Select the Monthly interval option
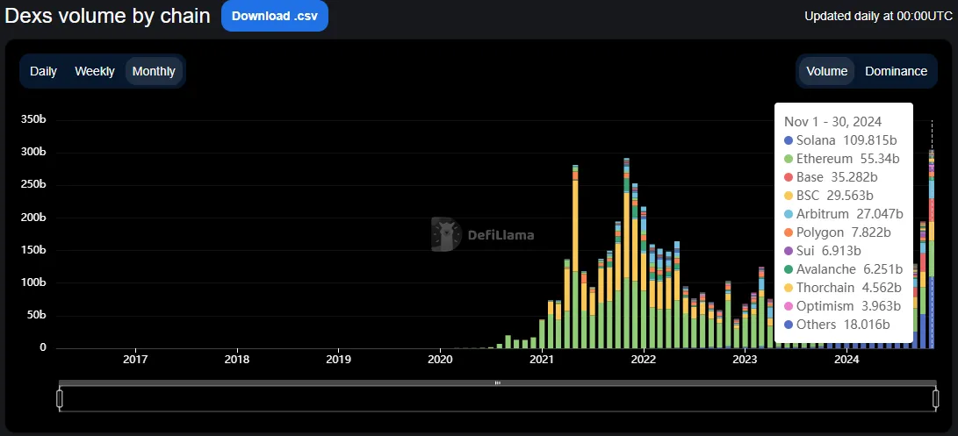This screenshot has height=436, width=958. [154, 71]
